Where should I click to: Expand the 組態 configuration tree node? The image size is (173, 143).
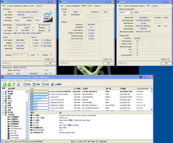pos(3,110)
